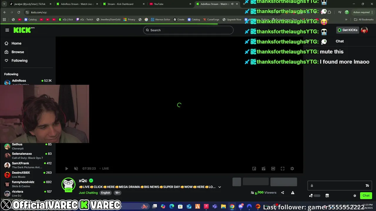Switch to Stream - Kick Dashboard tab
The width and height of the screenshot is (376, 211).
click(x=124, y=4)
